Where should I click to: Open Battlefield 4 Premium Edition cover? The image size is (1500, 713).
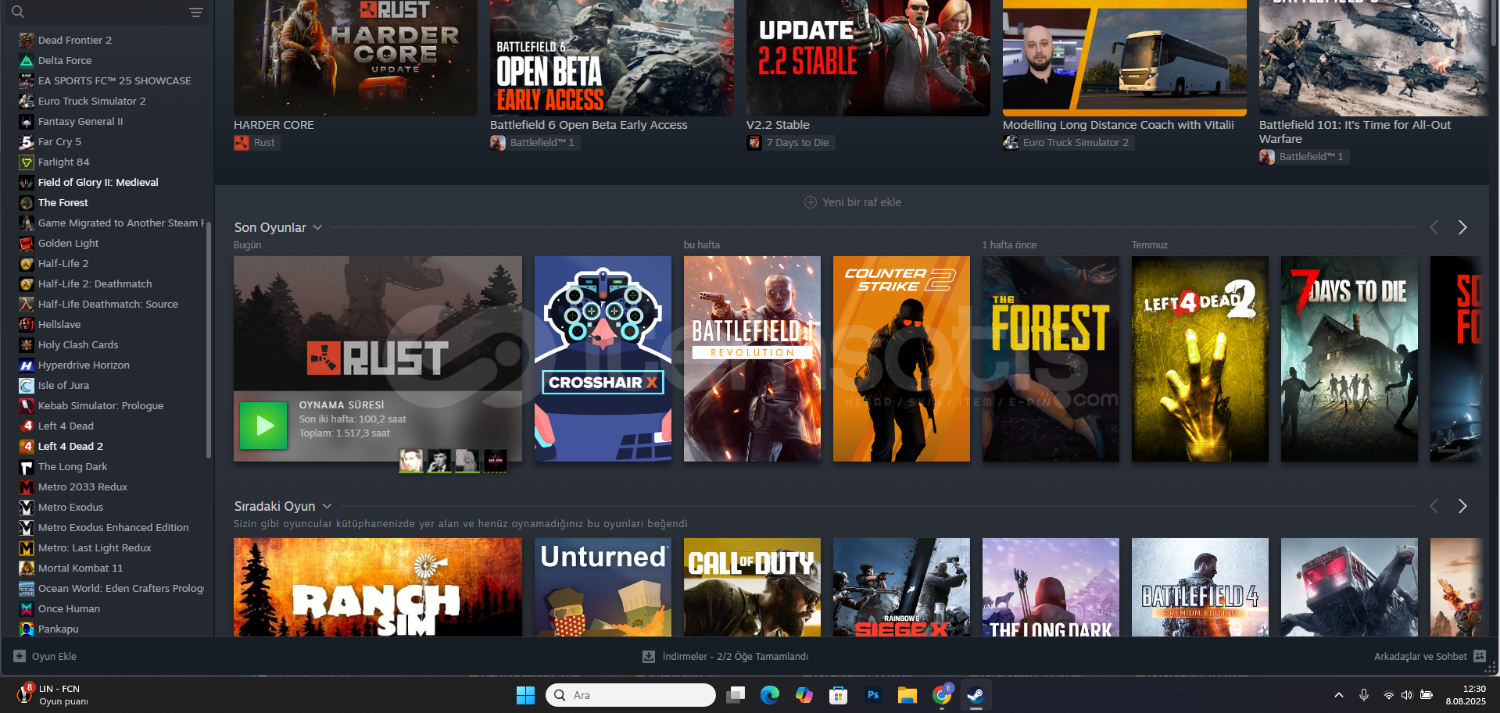point(1200,586)
